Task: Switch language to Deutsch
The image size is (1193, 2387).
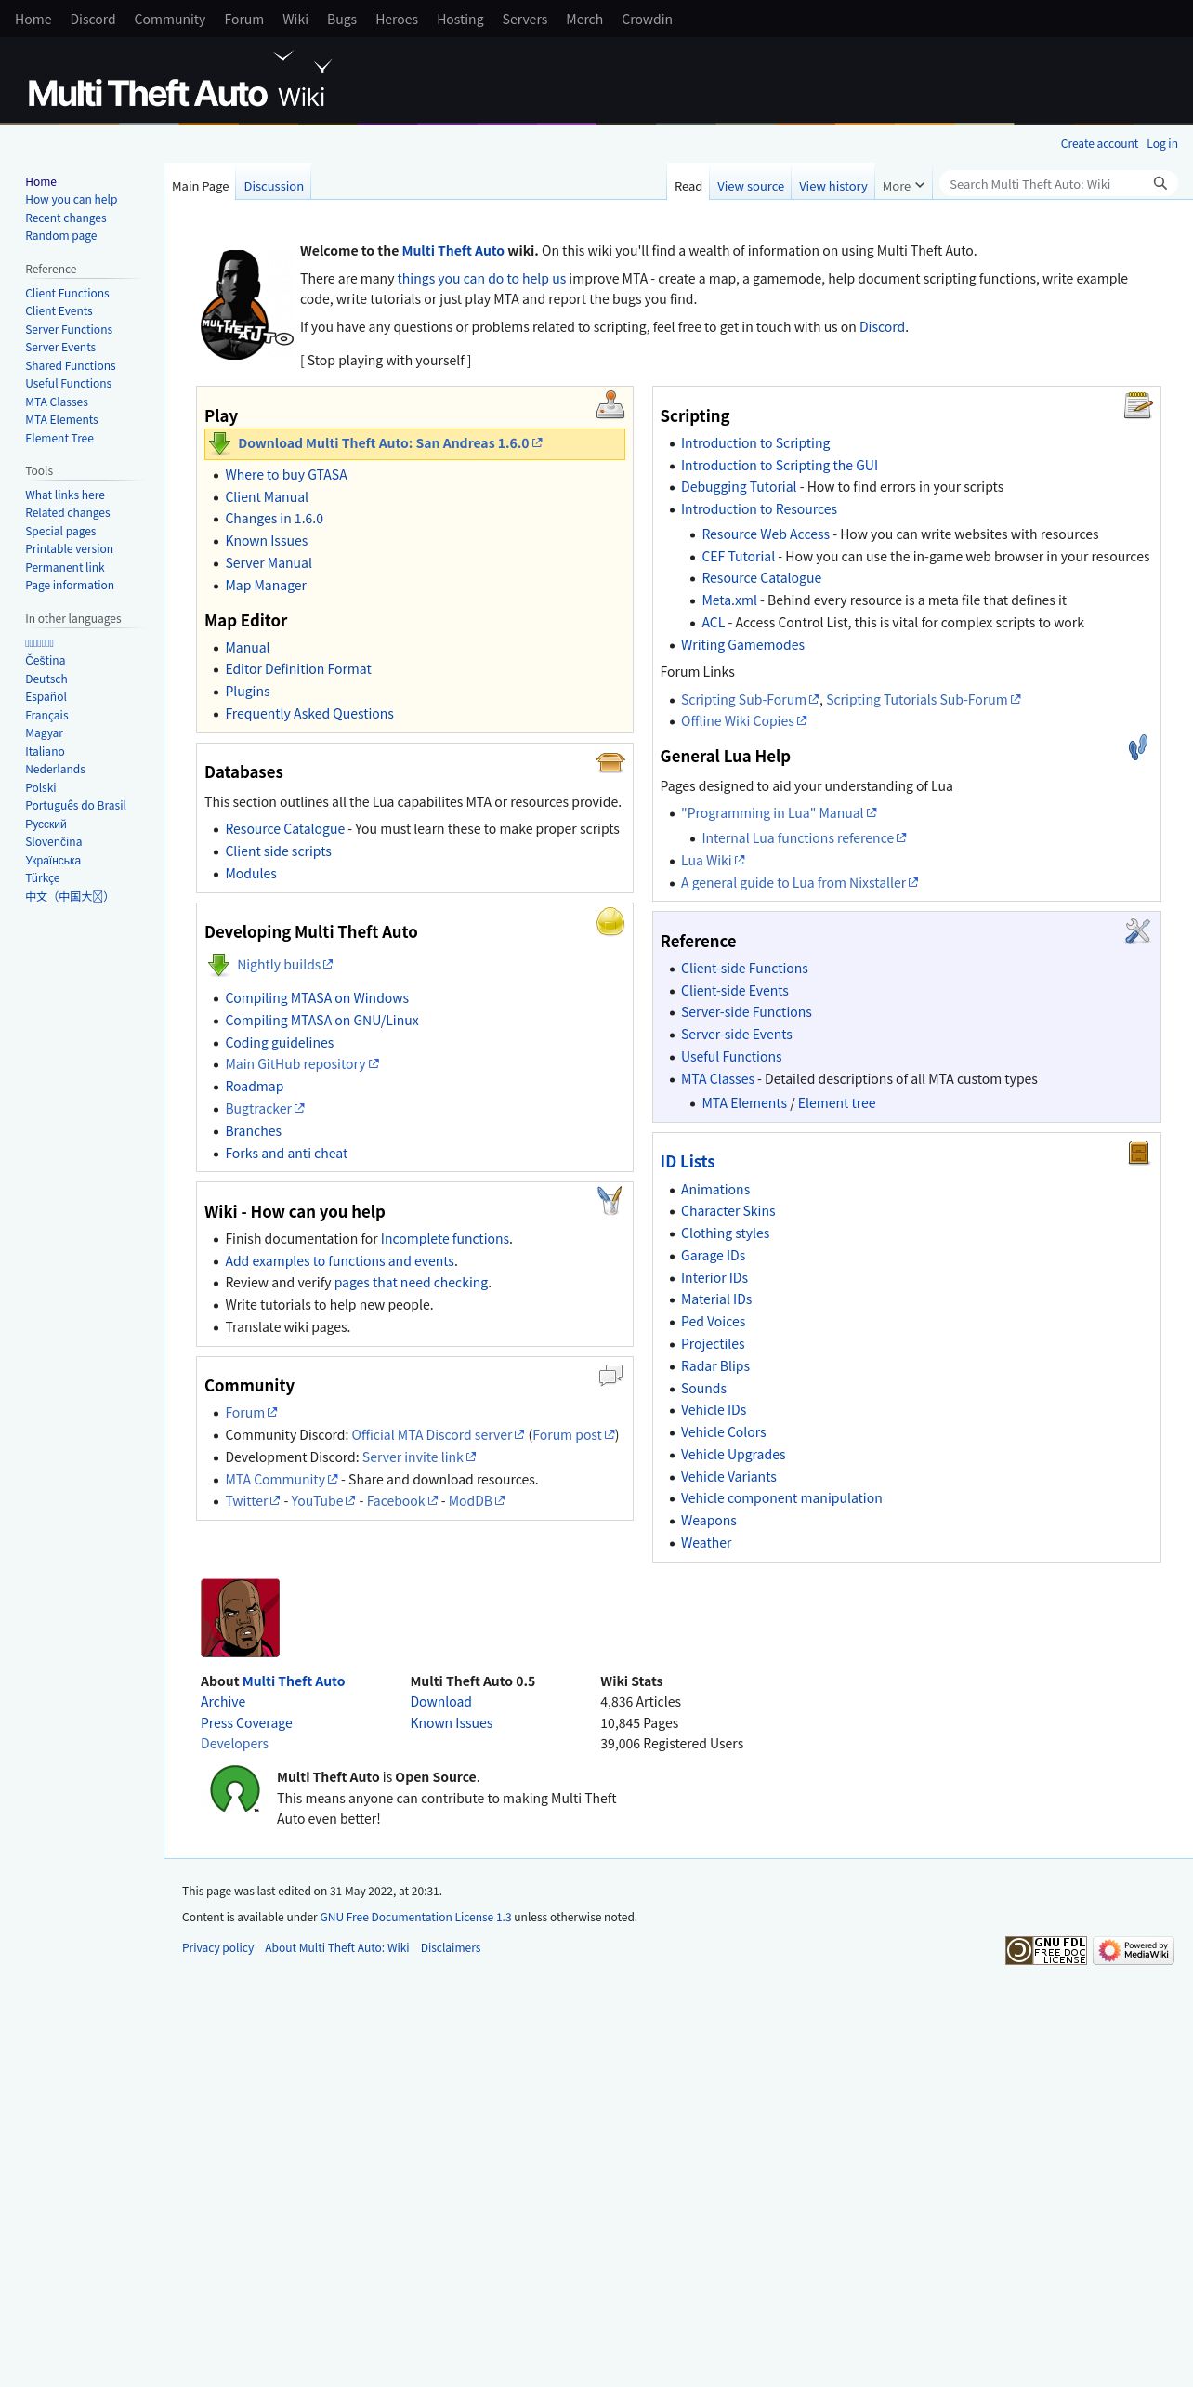Action: tap(46, 679)
